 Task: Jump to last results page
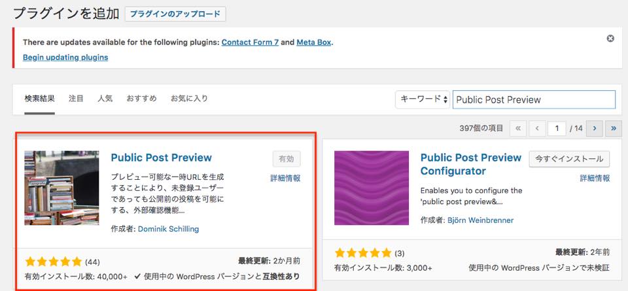coord(614,129)
